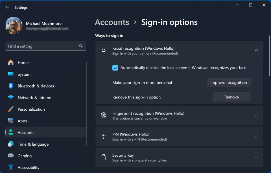Image resolution: width=271 pixels, height=173 pixels.
Task: Expand the Security key section
Action: [256, 157]
